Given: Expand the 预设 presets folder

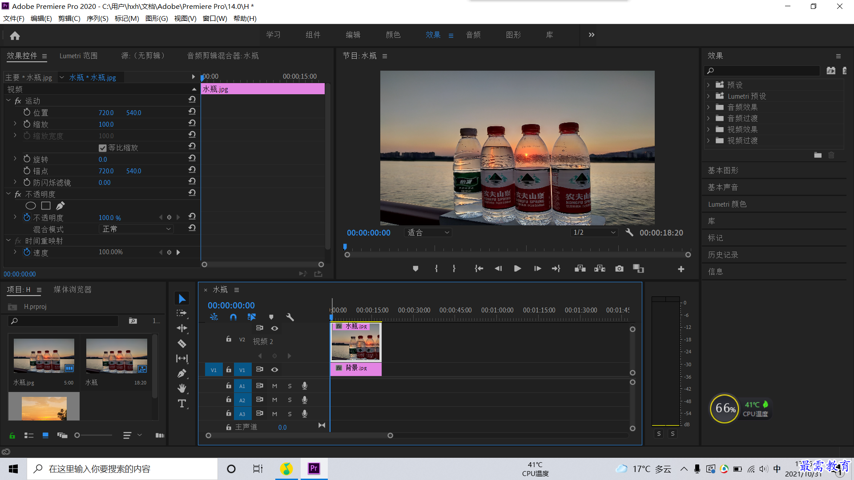Looking at the screenshot, I should tap(708, 85).
